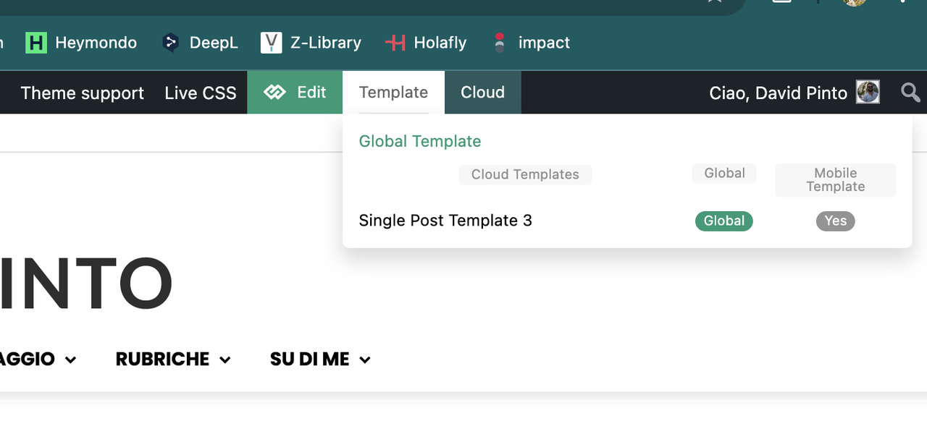Toggle the Mobile Template Yes badge

point(836,221)
